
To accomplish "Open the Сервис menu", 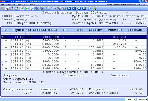I will [19, 4].
